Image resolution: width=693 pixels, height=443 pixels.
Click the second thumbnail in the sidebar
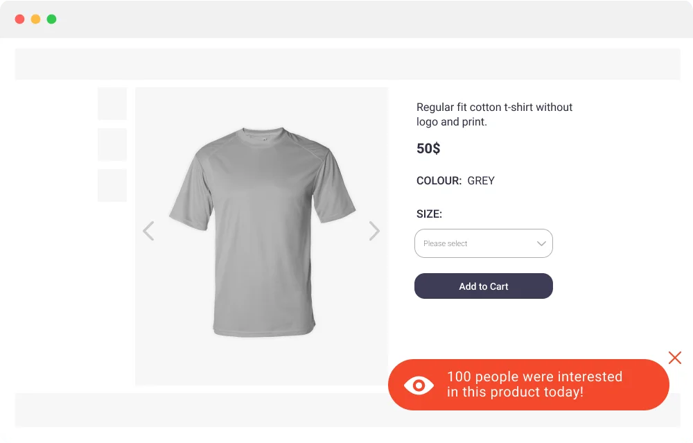112,144
